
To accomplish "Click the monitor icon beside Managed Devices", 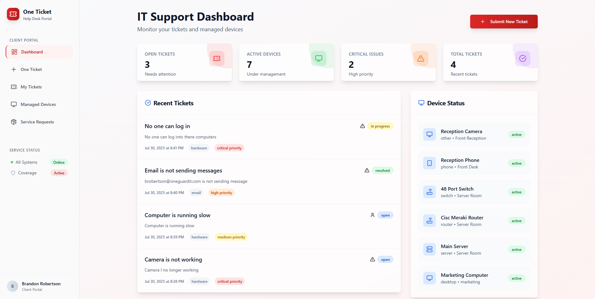I will 14,104.
